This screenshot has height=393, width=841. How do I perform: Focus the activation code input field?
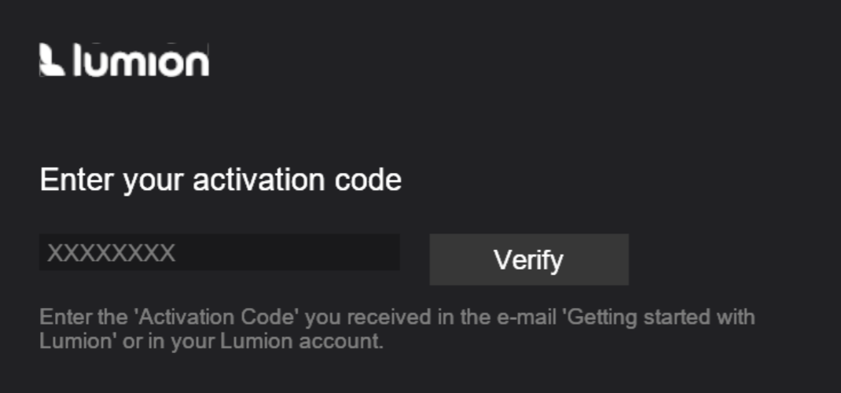pos(219,252)
